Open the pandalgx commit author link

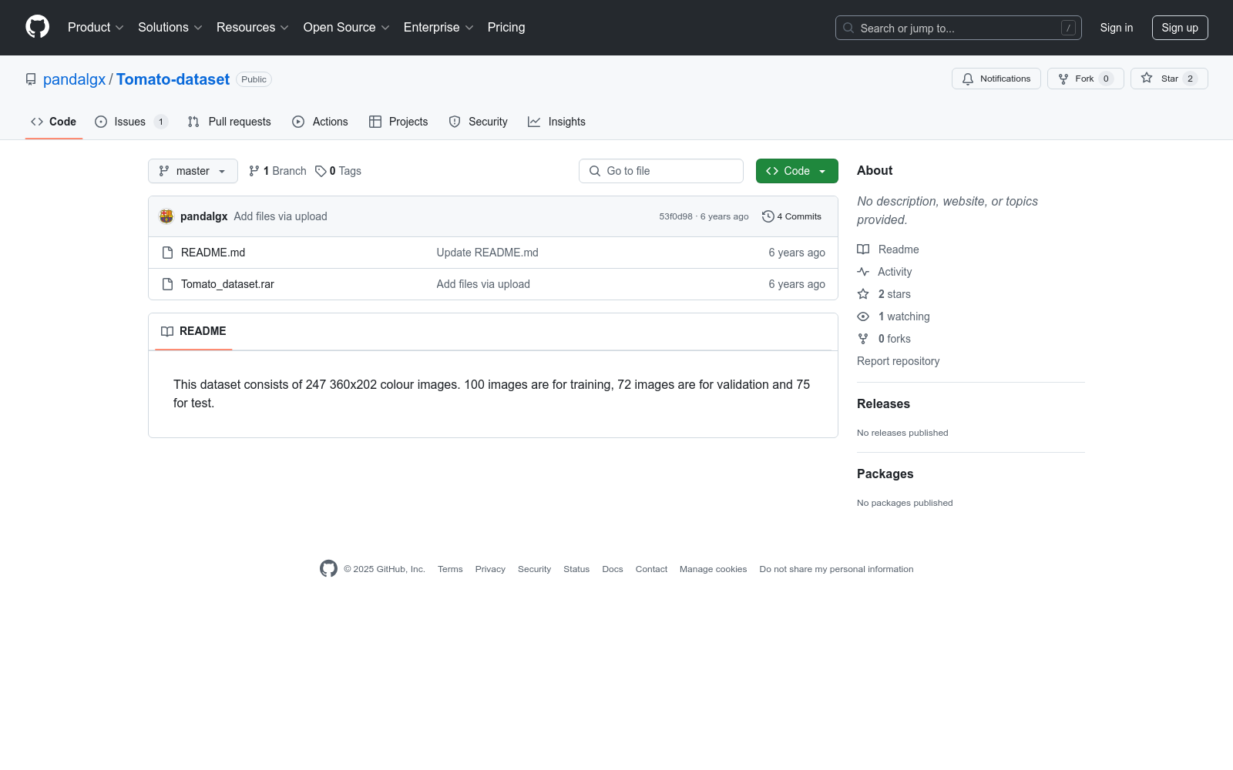point(203,216)
